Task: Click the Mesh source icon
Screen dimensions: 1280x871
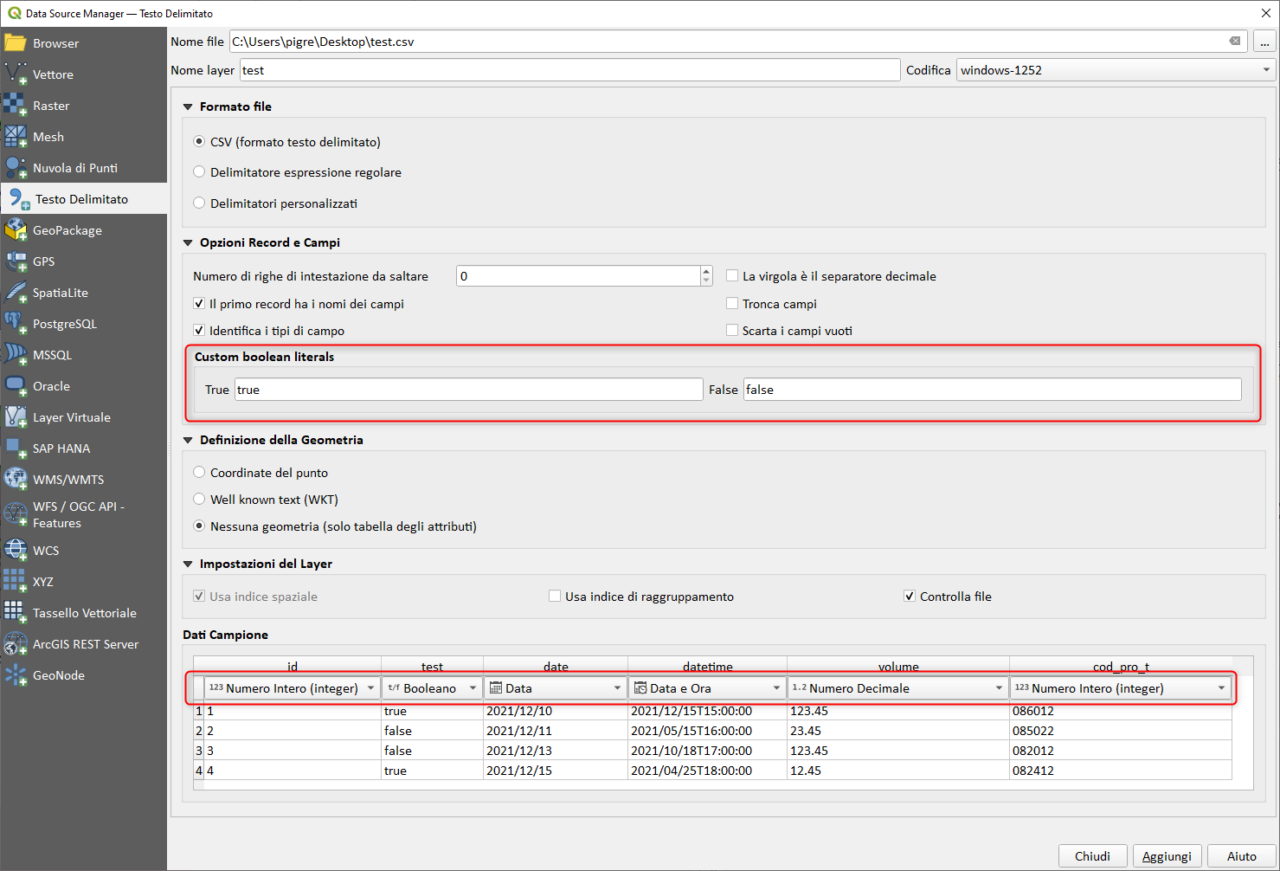Action: point(16,137)
